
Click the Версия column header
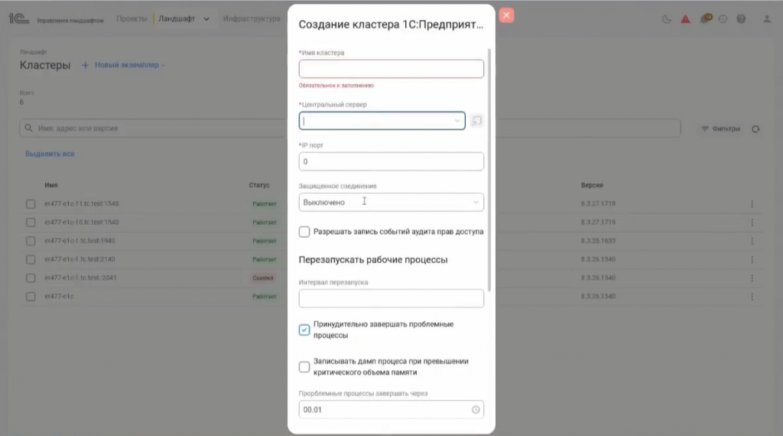coord(592,185)
